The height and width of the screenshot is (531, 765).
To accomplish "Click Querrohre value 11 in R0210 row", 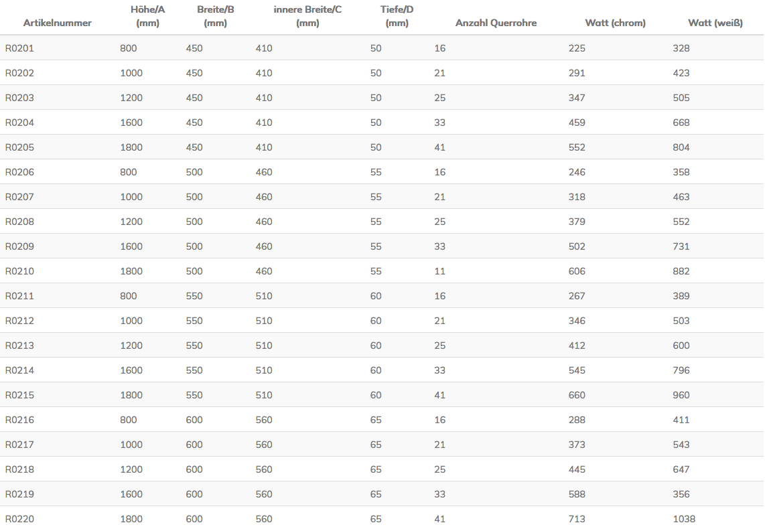I will (x=439, y=271).
